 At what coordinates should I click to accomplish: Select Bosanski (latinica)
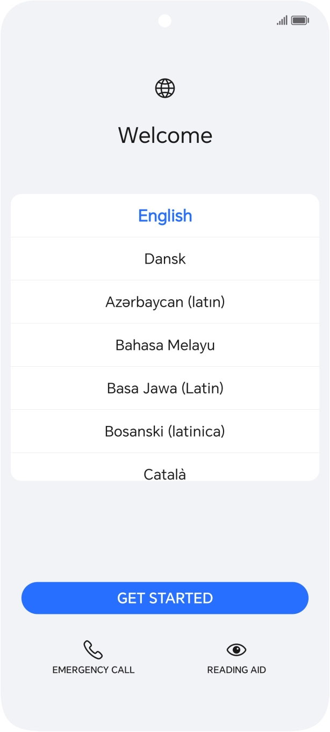(165, 431)
